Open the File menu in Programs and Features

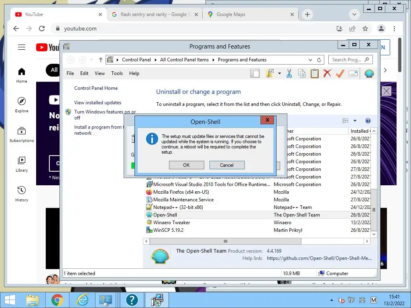tap(70, 73)
